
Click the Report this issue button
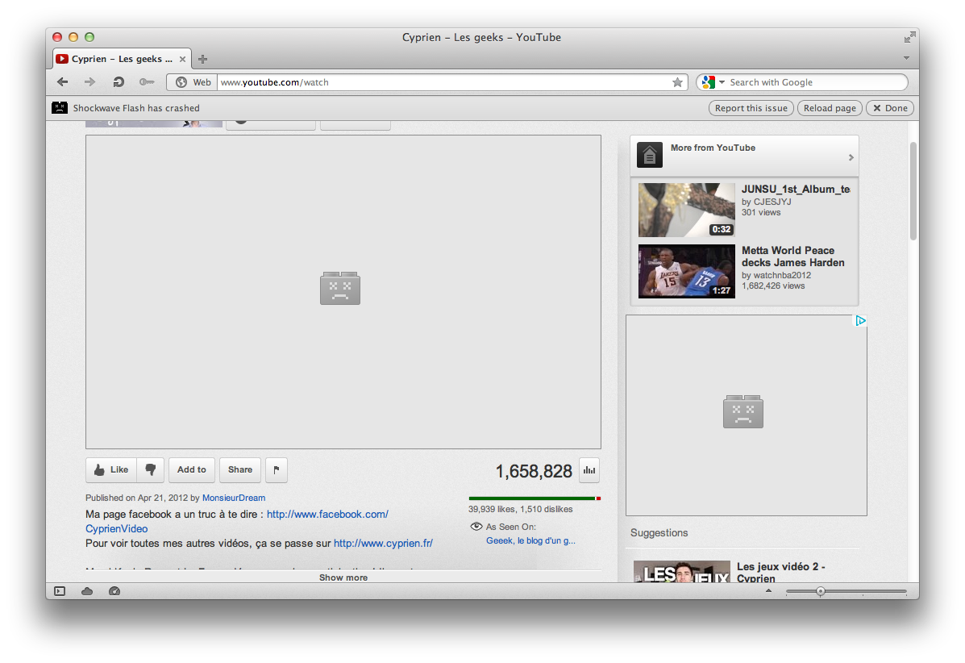tap(751, 108)
